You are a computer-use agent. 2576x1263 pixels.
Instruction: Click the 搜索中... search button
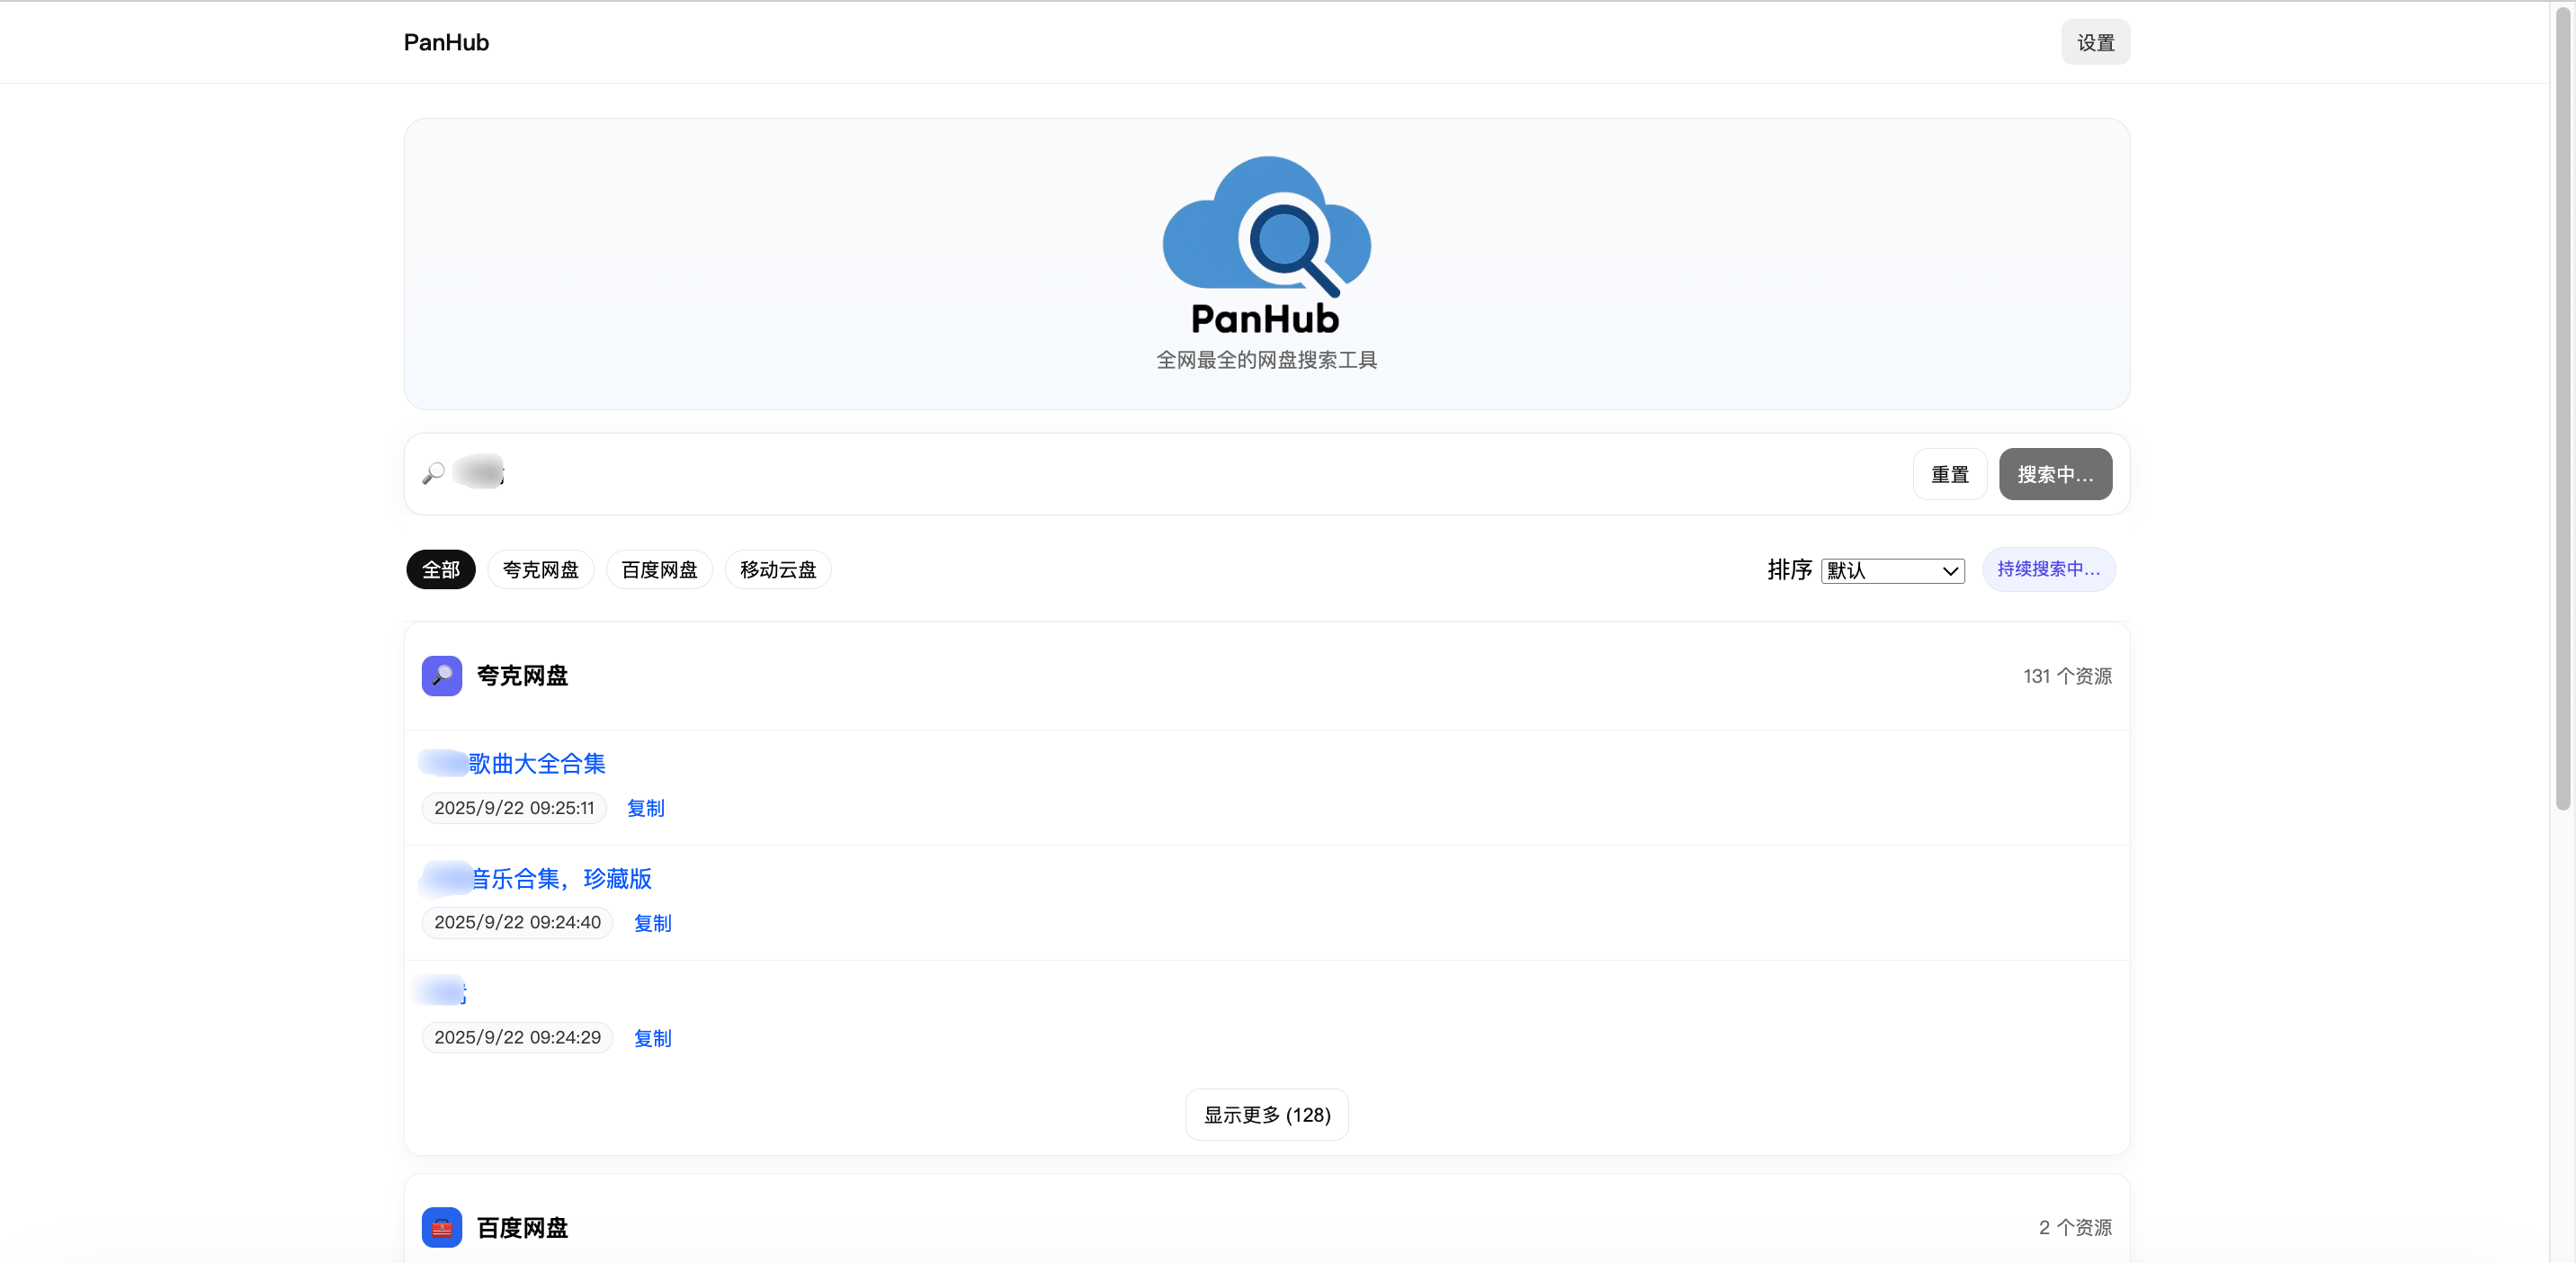pyautogui.click(x=2054, y=474)
